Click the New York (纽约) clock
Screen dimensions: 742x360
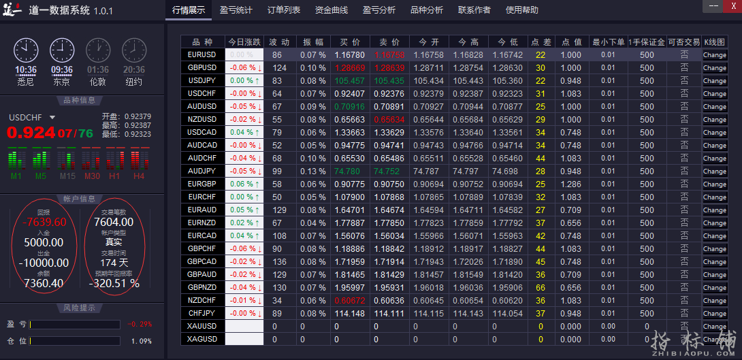coord(134,50)
